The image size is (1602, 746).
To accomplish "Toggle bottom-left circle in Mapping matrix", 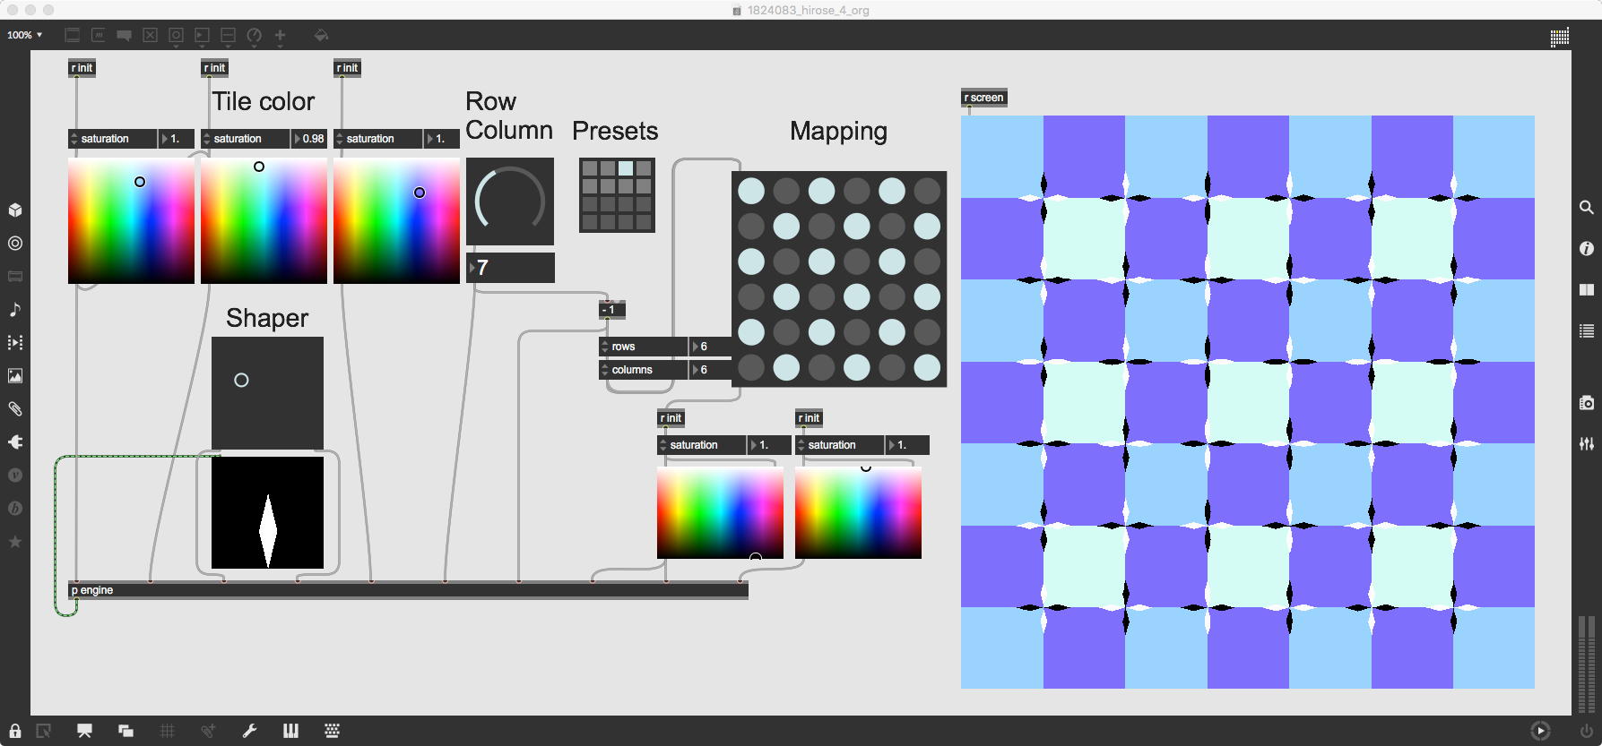I will (x=751, y=367).
